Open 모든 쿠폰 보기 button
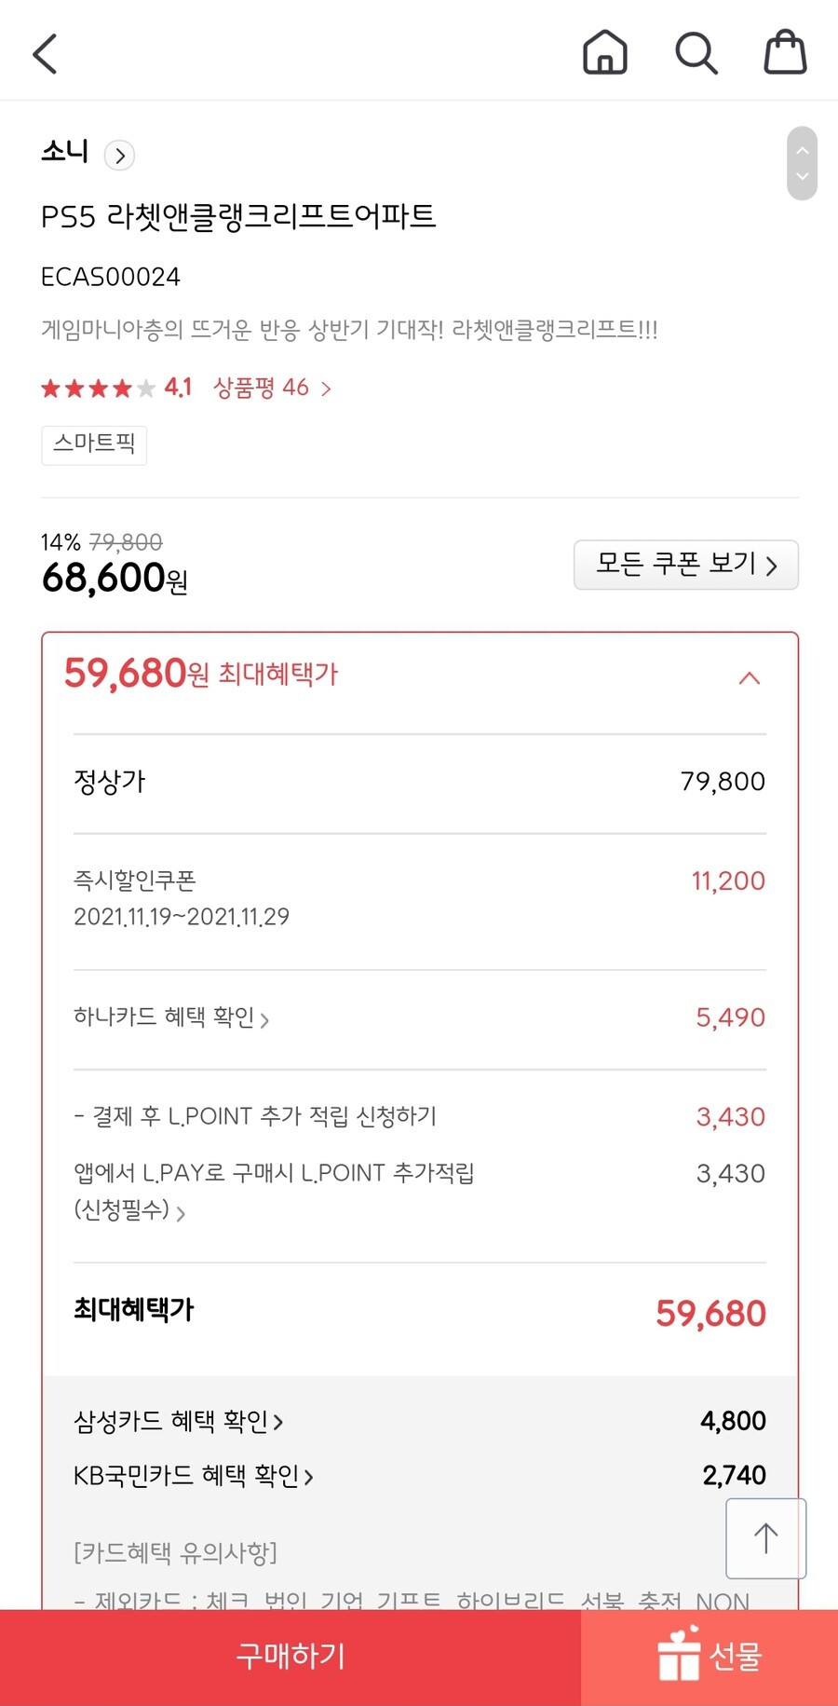This screenshot has height=1706, width=838. tap(686, 565)
